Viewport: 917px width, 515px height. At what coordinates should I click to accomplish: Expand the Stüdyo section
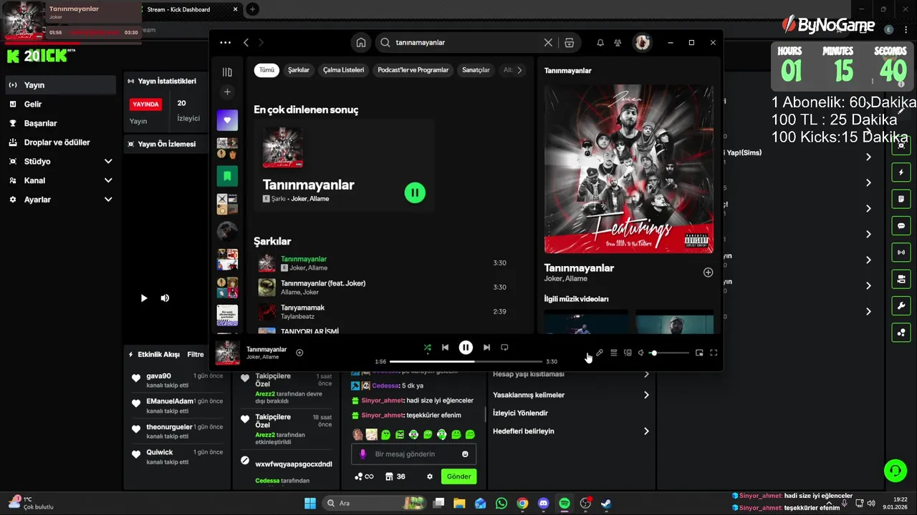tap(60, 162)
